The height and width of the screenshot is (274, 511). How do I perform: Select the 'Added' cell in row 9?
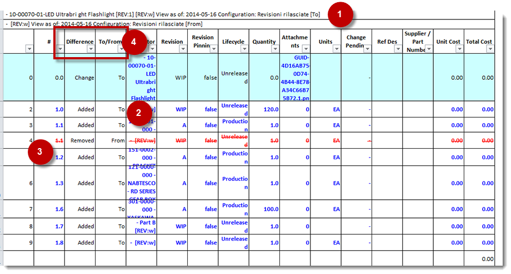80,243
